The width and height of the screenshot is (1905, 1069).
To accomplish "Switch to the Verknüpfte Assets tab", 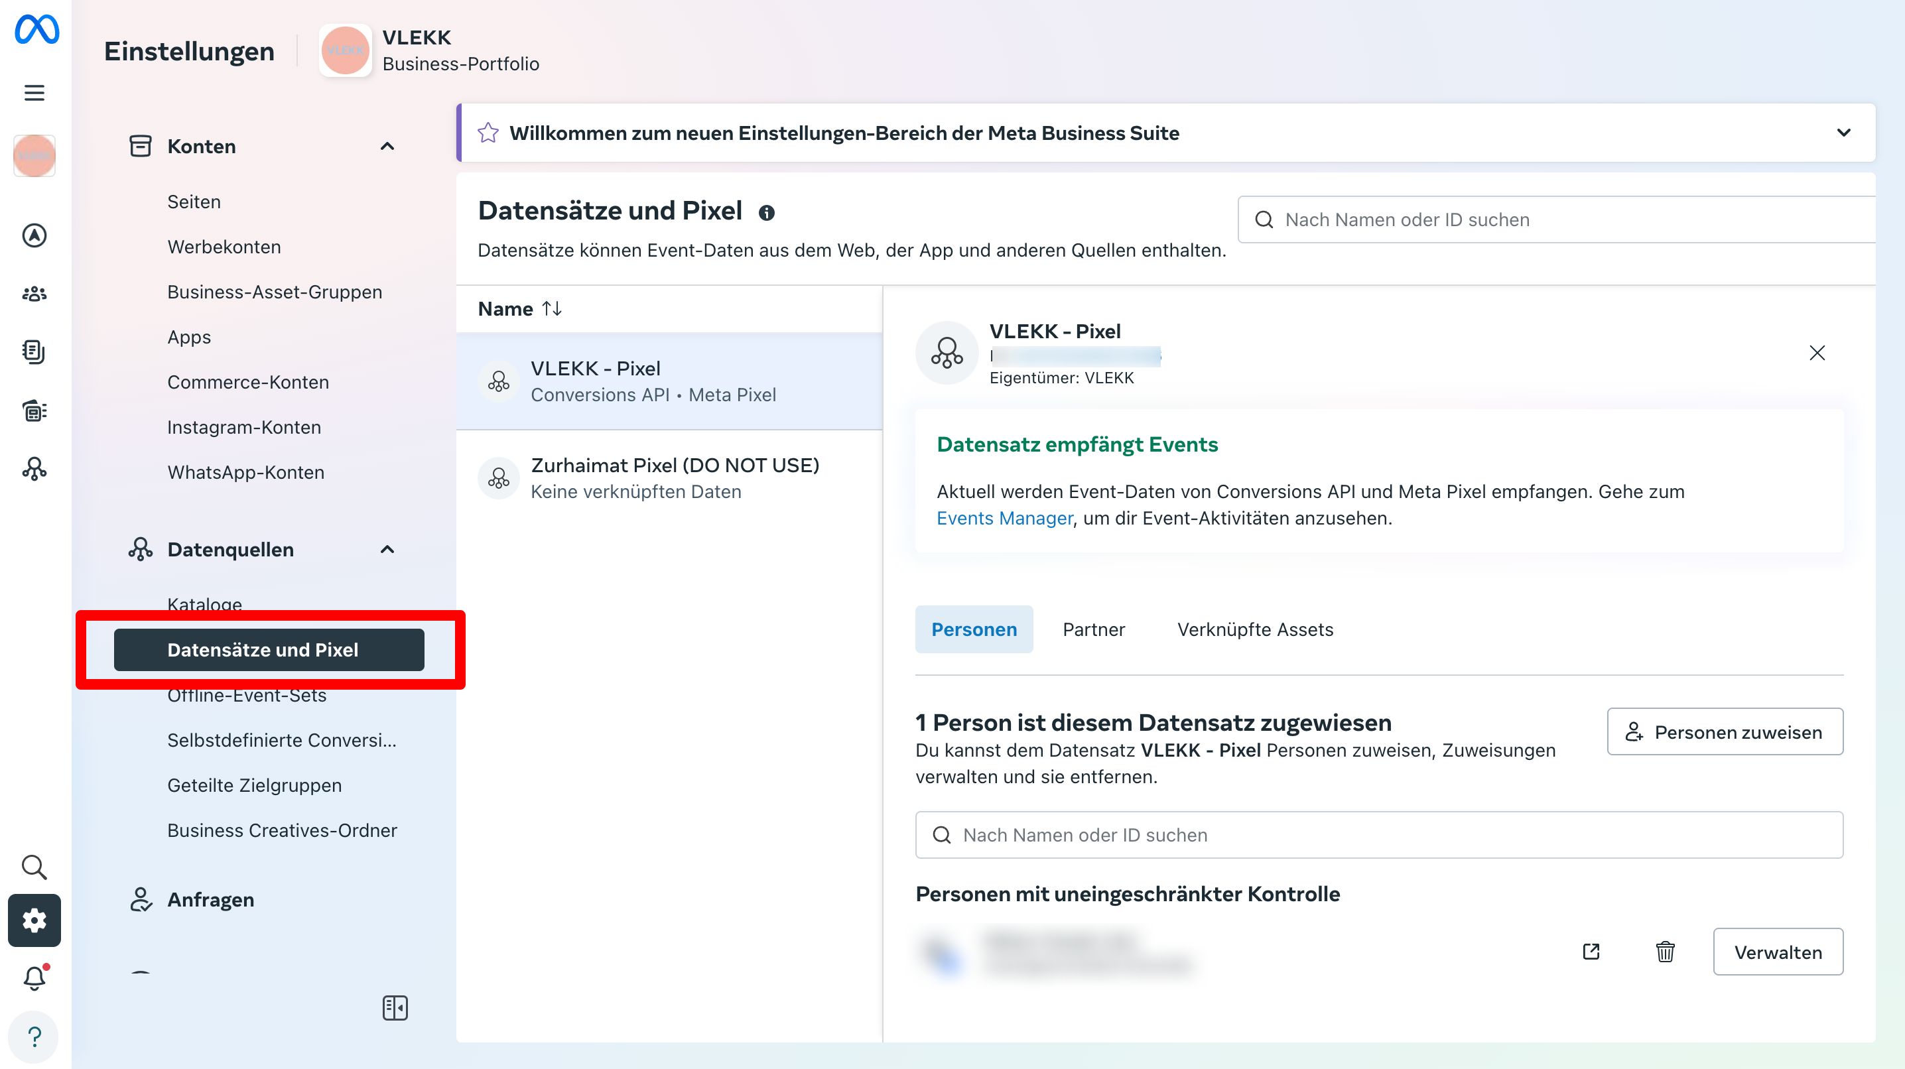I will coord(1255,629).
